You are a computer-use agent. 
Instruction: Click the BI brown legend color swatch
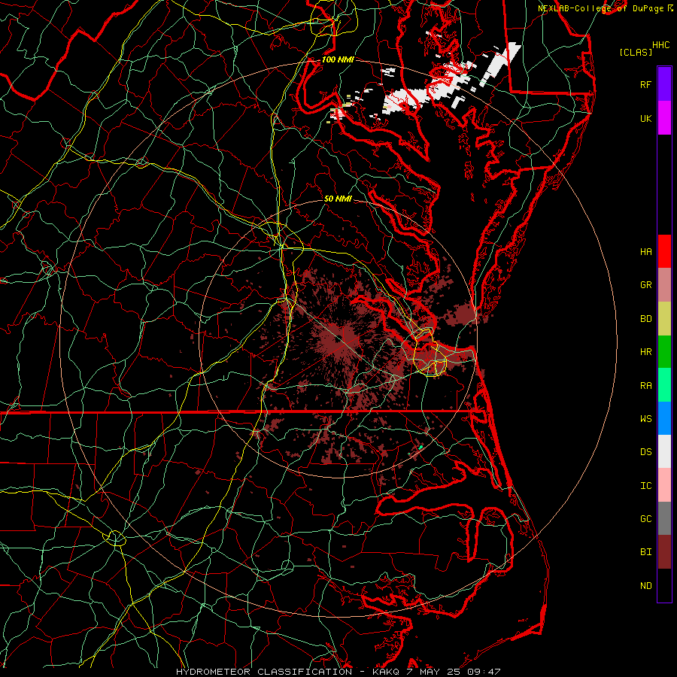coord(664,552)
